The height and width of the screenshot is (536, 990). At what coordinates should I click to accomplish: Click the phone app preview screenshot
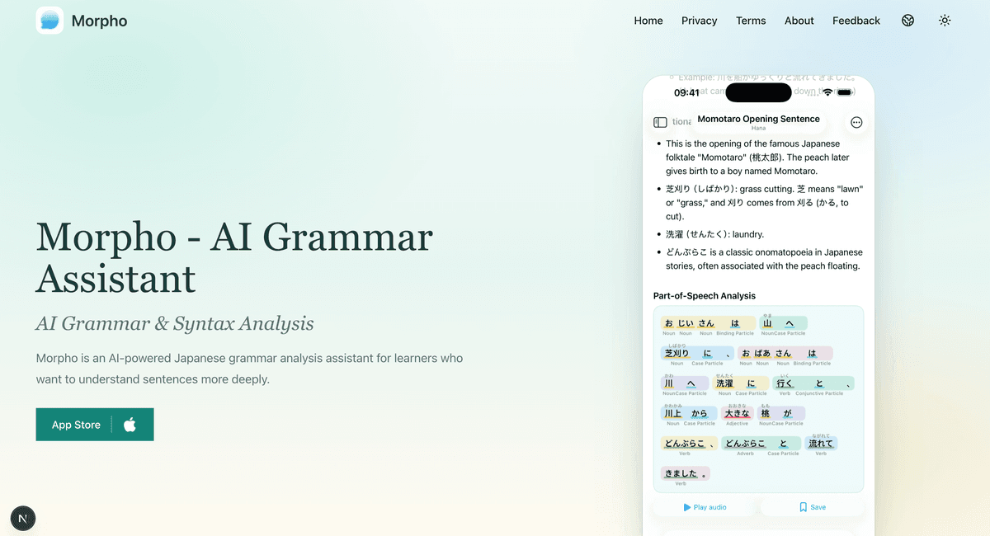tap(758, 306)
